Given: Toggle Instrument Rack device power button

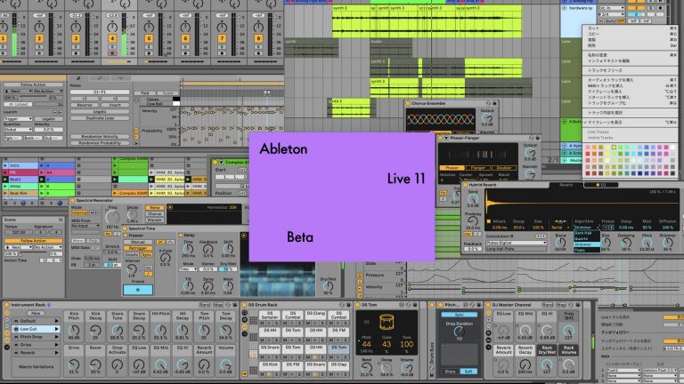Looking at the screenshot, I should click(6, 305).
